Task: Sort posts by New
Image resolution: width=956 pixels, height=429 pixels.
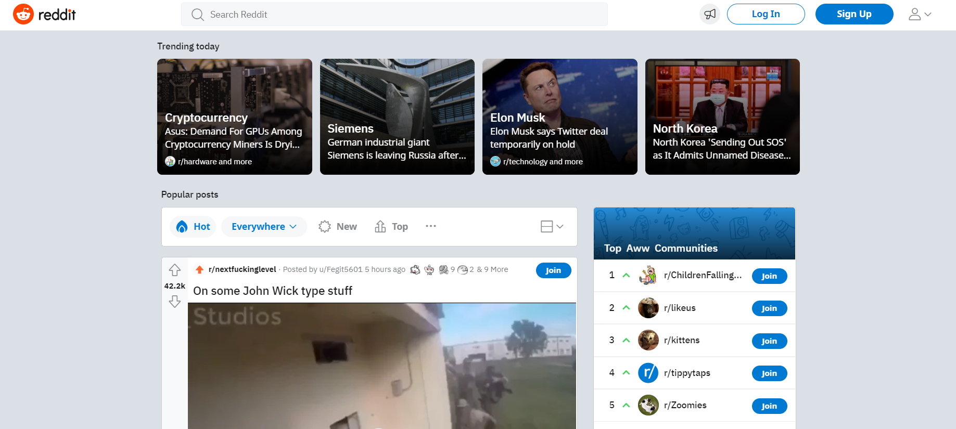Action: tap(338, 227)
